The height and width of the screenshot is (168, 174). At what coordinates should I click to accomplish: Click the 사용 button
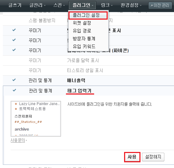coord(132,157)
